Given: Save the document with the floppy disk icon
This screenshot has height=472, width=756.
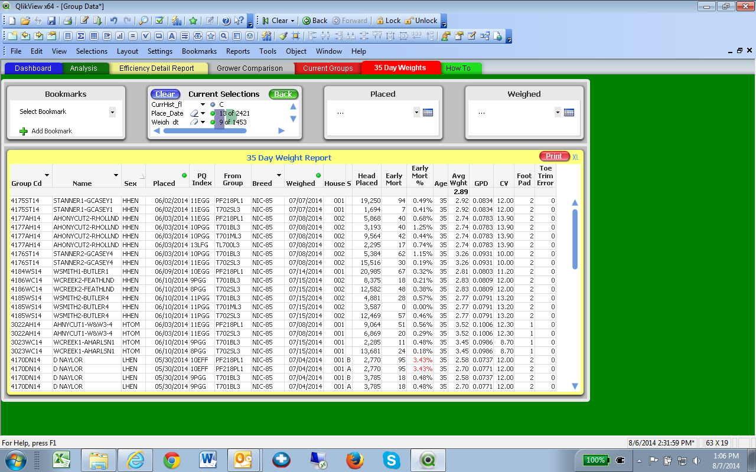Looking at the screenshot, I should (51, 21).
